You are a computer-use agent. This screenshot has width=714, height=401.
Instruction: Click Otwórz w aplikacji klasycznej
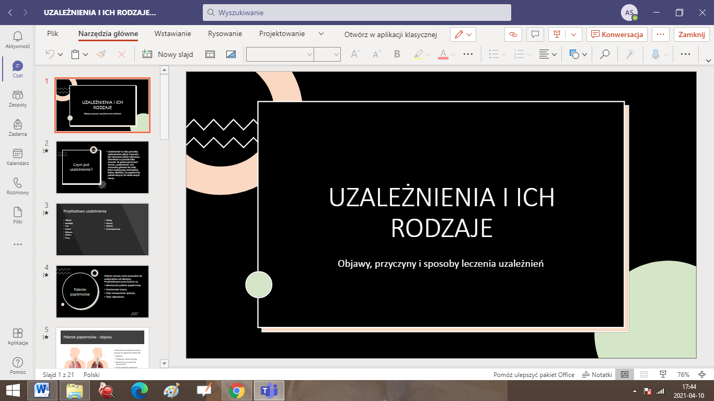point(390,34)
